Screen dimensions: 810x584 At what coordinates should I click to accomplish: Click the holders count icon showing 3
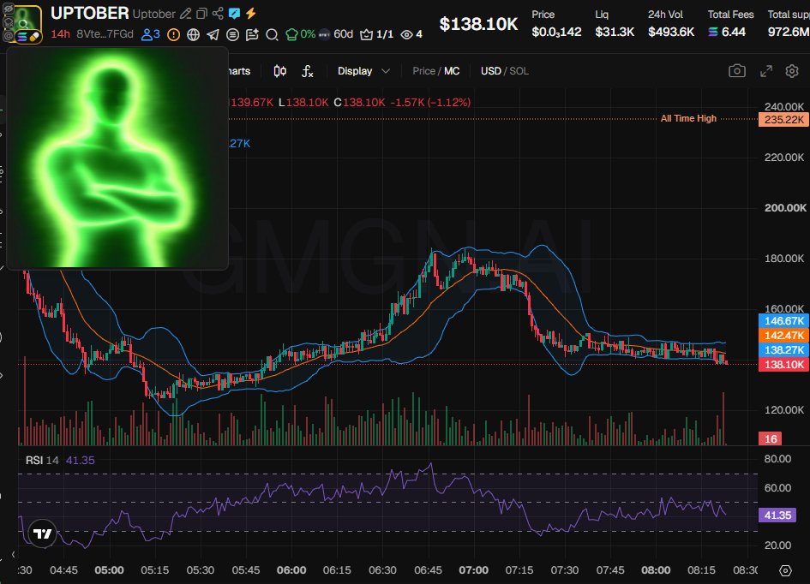click(x=150, y=34)
